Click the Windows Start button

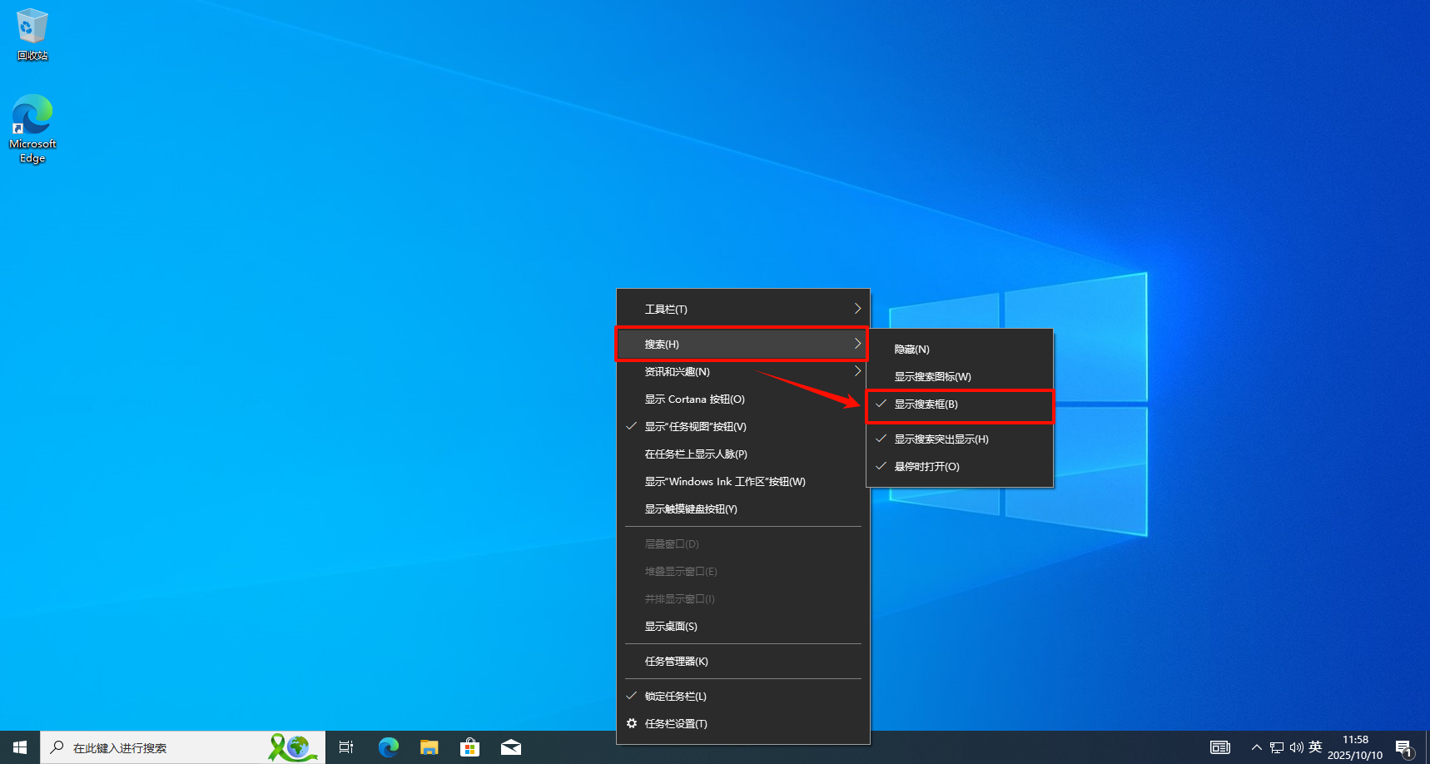point(20,747)
